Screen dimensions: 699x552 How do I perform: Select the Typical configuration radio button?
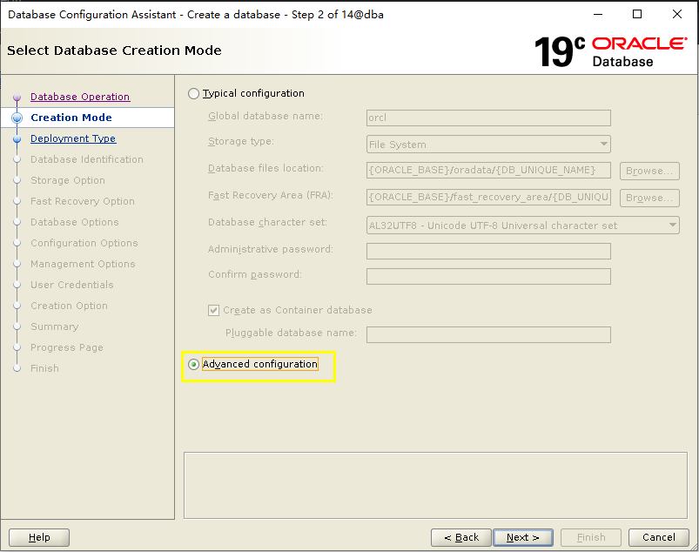(193, 94)
